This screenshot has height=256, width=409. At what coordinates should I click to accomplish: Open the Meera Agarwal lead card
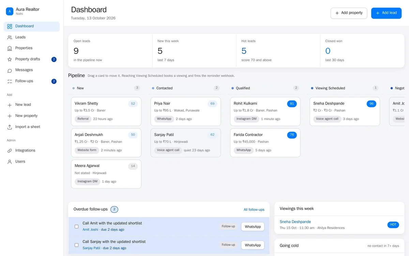[106, 174]
